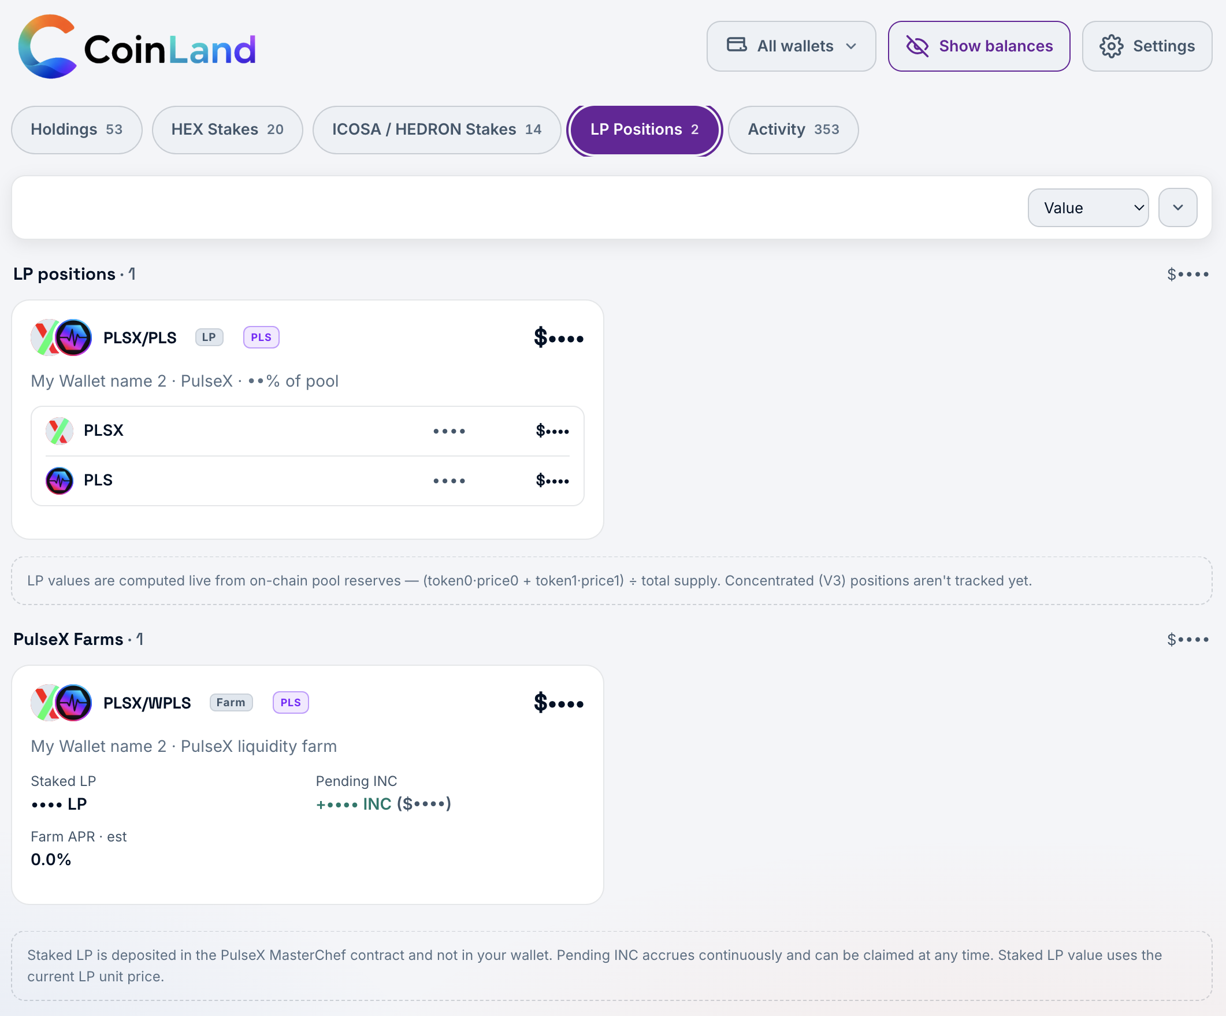This screenshot has width=1226, height=1016.
Task: Click the LP positions section heading
Action: [x=75, y=274]
